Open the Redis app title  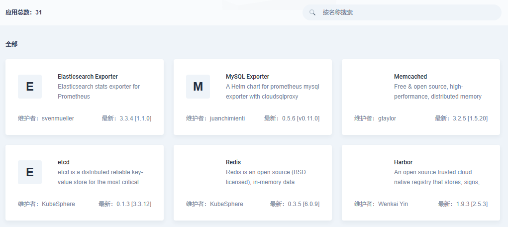click(233, 162)
